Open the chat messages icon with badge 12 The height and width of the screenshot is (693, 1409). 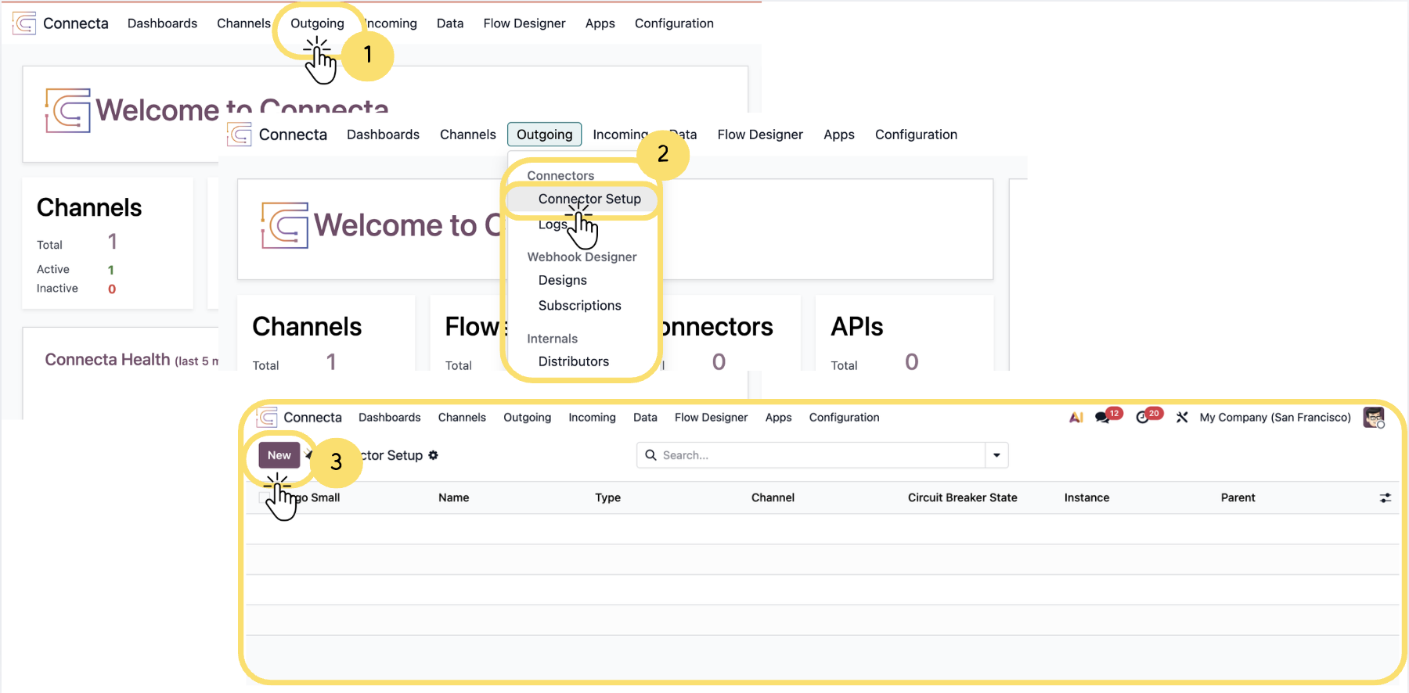[1103, 418]
